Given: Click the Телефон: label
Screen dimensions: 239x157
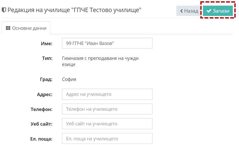Looking at the screenshot, I should 42,109.
